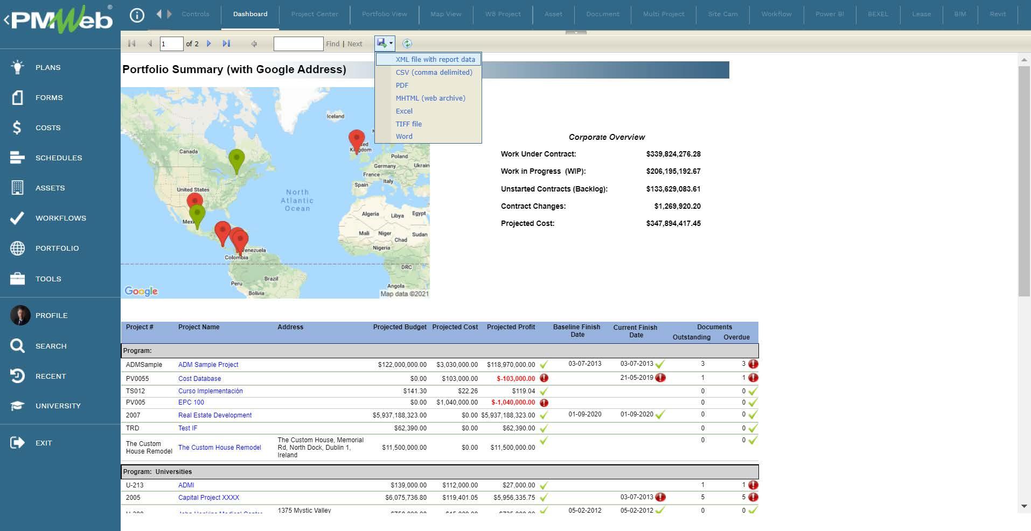The height and width of the screenshot is (531, 1031).
Task: Switch to Lease tab
Action: click(x=921, y=14)
